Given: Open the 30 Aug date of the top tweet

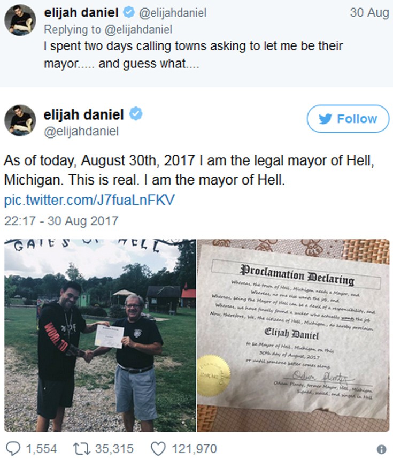Looking at the screenshot, I should click(369, 13).
